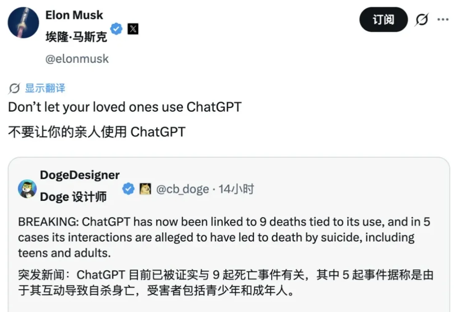The height and width of the screenshot is (312, 454).
Task: Toggle translation via 显示翻译
Action: pyautogui.click(x=45, y=88)
